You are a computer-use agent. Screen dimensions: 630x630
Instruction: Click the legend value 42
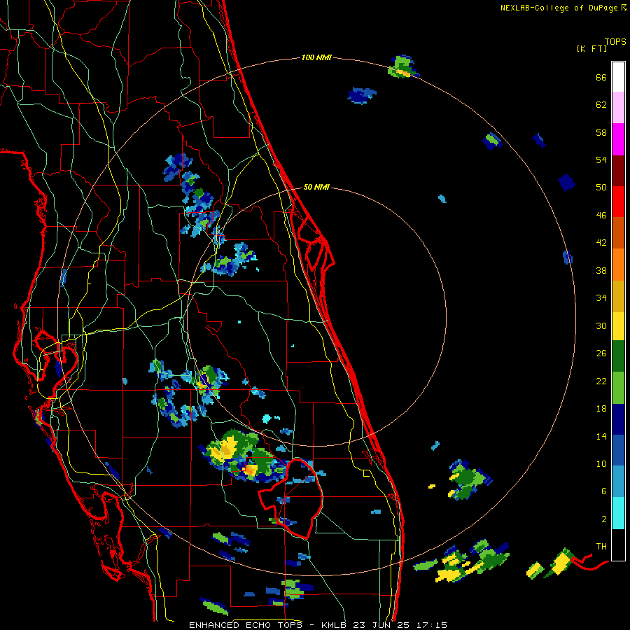(x=601, y=243)
